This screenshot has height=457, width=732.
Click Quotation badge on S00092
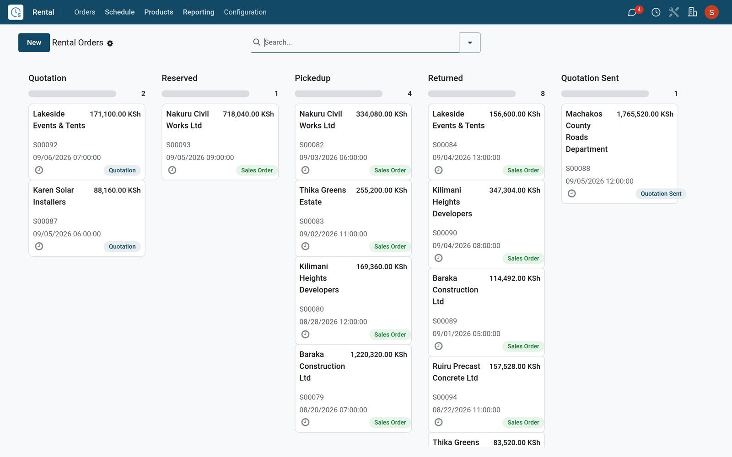point(122,170)
